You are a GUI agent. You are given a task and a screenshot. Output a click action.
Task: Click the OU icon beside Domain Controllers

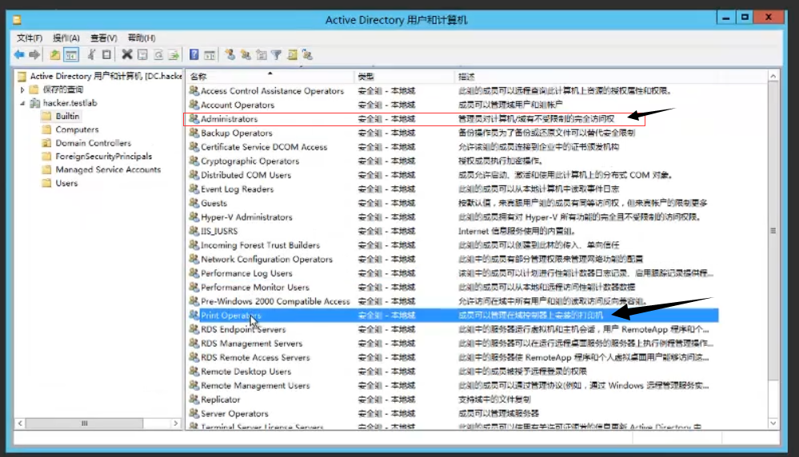coord(47,142)
